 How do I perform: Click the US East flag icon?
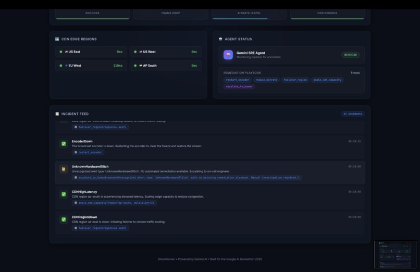[x=66, y=52]
